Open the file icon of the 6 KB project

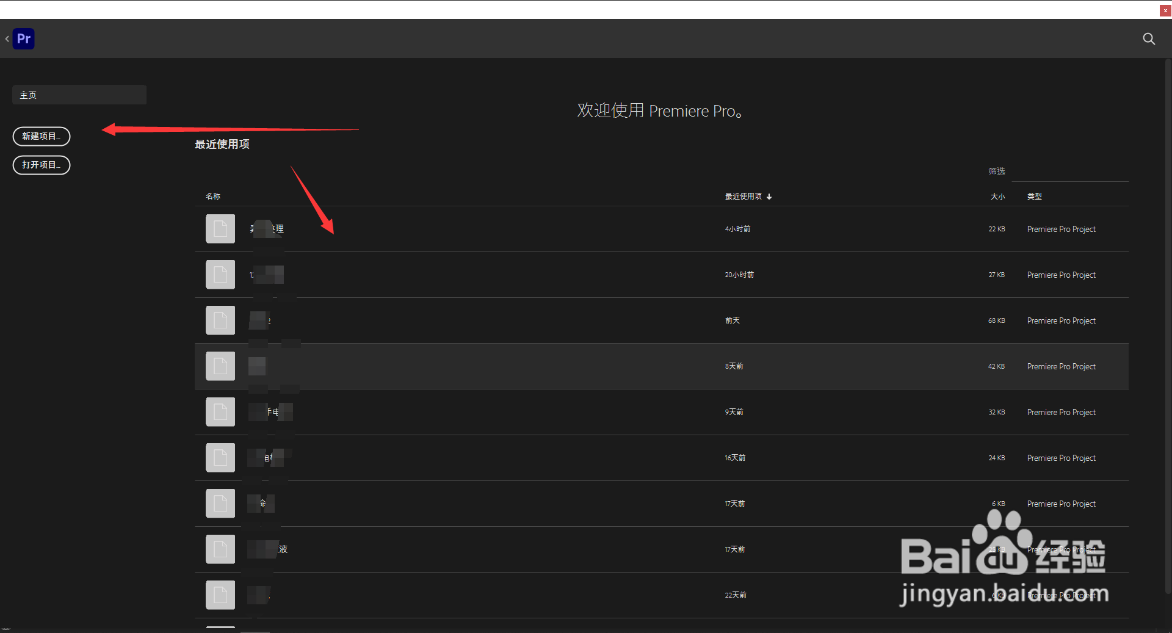click(220, 504)
